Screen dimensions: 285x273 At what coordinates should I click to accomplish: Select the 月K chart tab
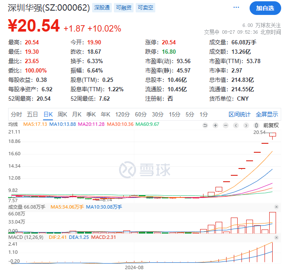77,114
